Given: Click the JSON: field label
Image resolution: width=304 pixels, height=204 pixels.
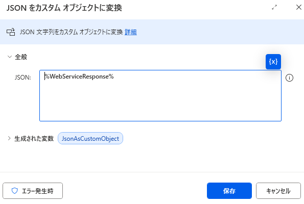Looking at the screenshot, I should click(x=23, y=78).
